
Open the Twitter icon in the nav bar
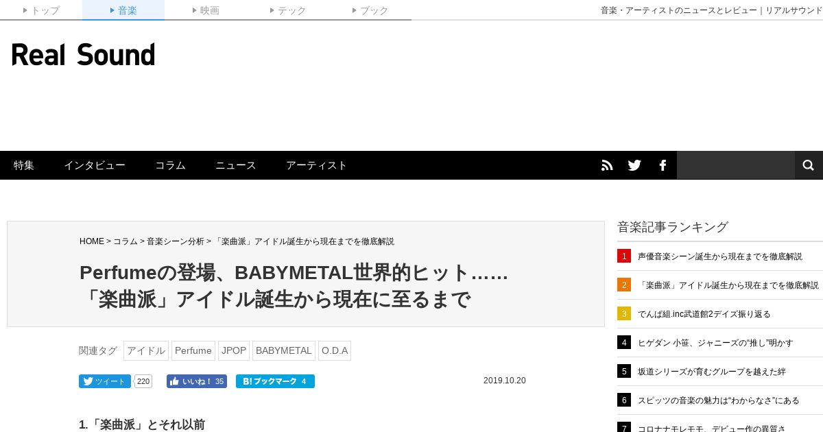pos(634,165)
